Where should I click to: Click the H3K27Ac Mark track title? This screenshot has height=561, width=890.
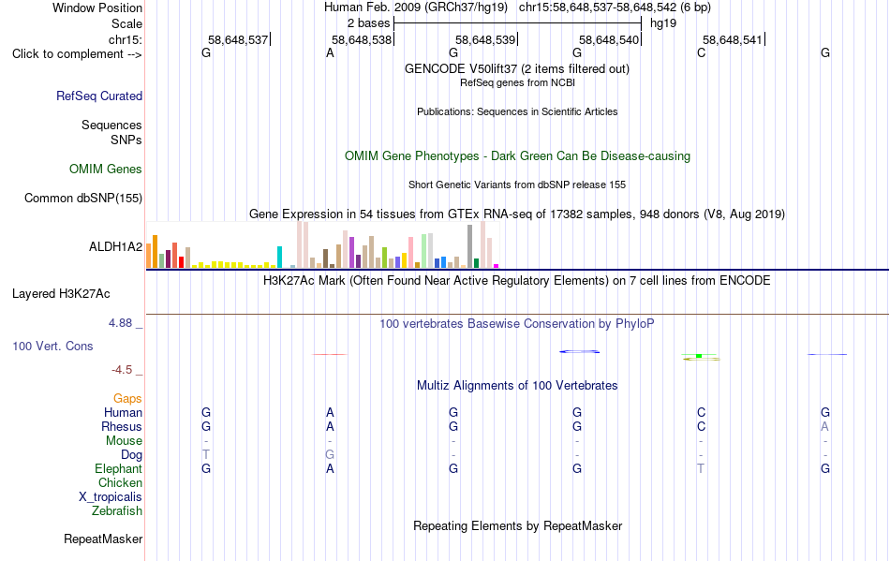pos(517,280)
